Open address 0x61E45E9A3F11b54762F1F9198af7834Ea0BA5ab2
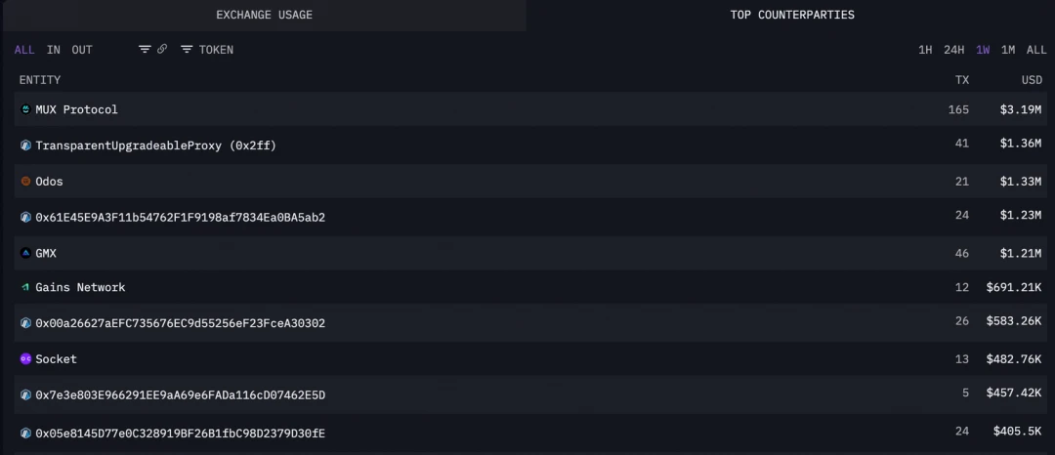 tap(180, 217)
